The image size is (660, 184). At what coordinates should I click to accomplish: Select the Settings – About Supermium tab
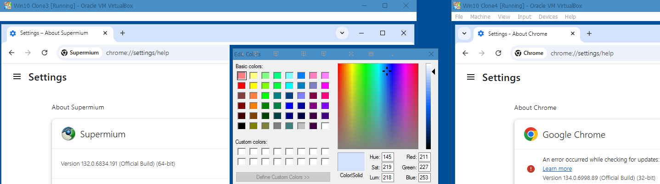(60, 33)
